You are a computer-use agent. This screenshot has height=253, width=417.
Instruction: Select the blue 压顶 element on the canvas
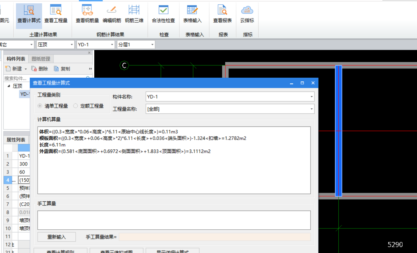coord(338,131)
